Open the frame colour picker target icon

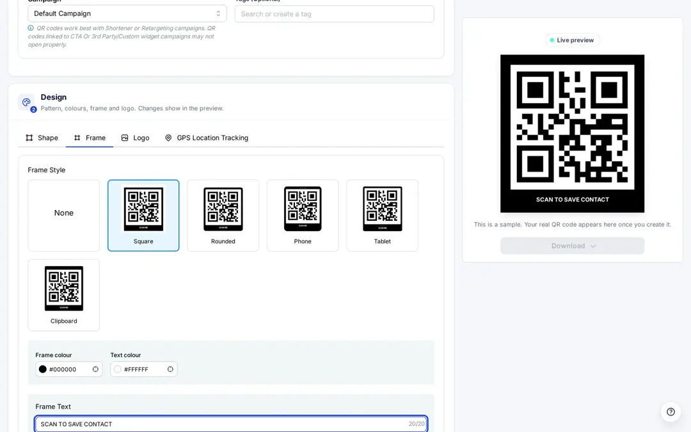[95, 369]
